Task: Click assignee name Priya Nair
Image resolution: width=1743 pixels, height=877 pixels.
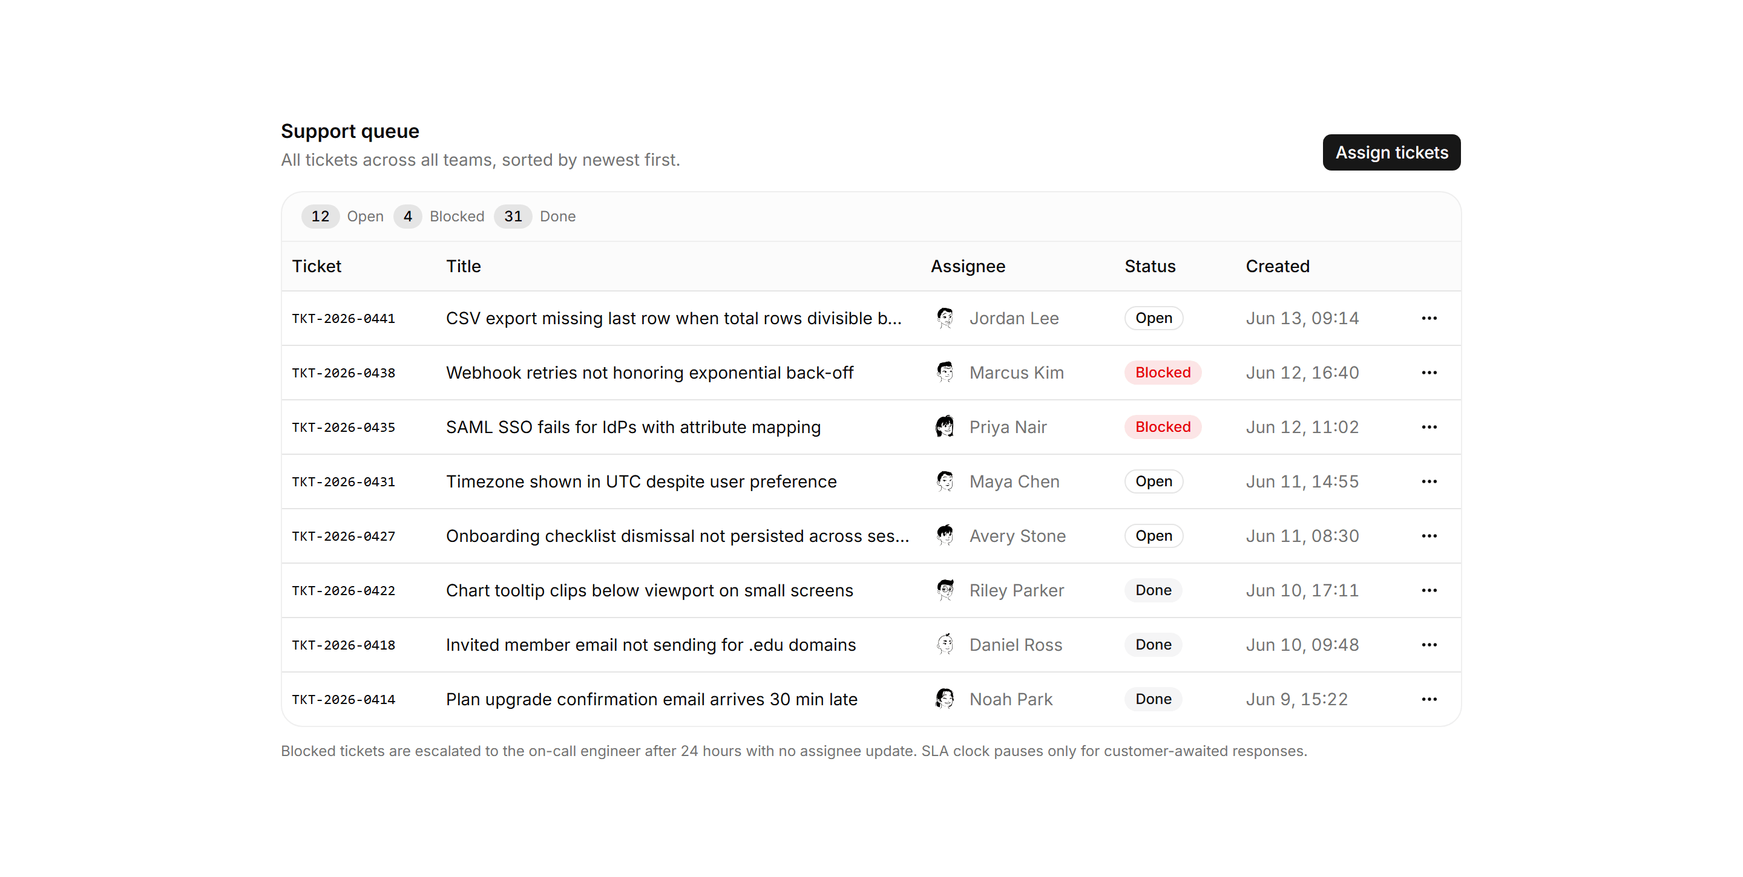Action: tap(1008, 428)
